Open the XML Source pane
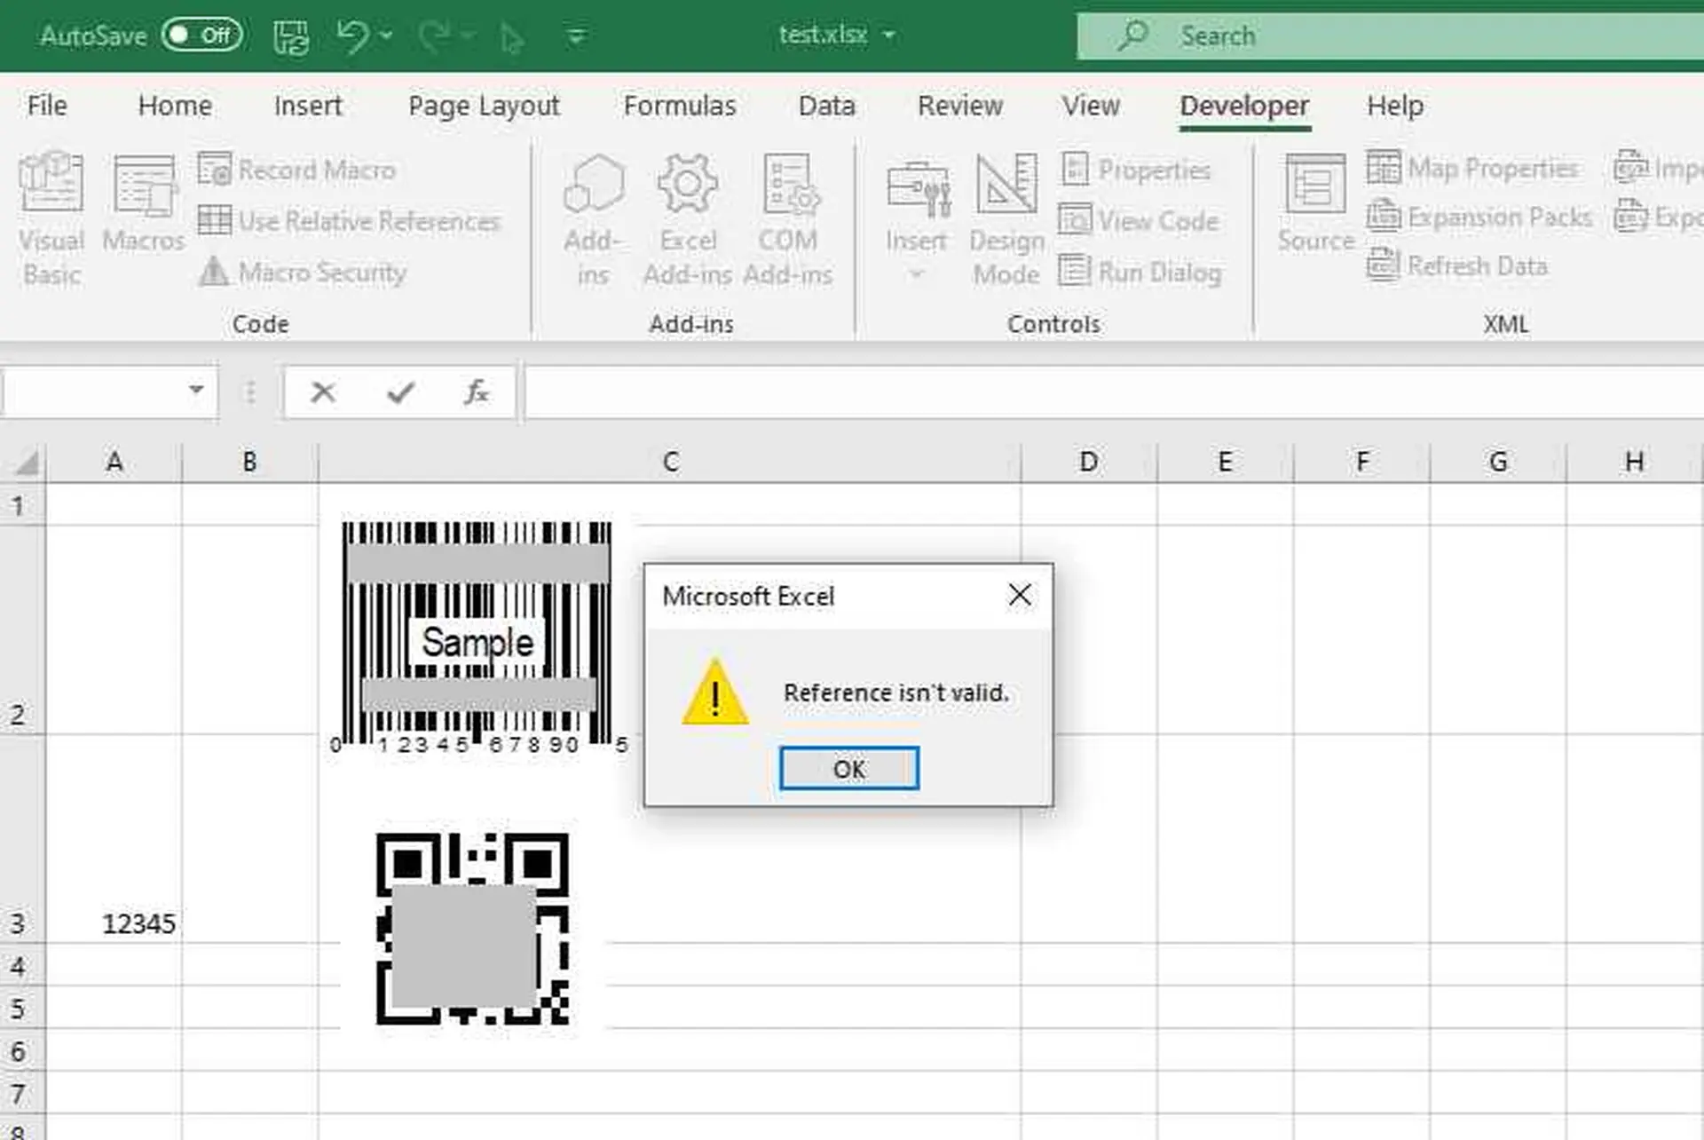Screen dimensions: 1704x1140 click(x=1315, y=204)
